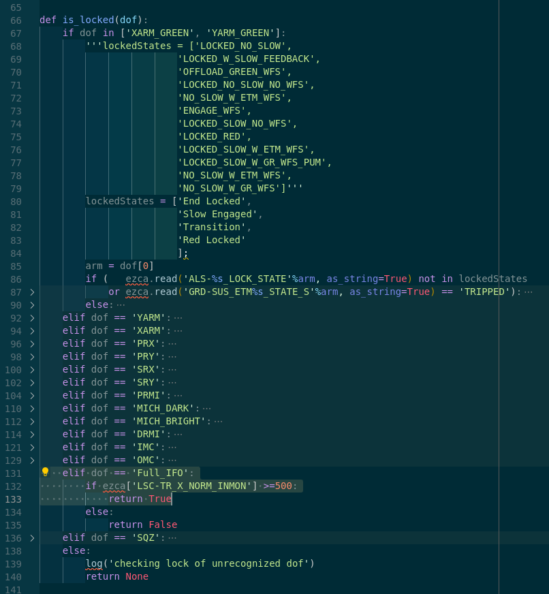Expand the 'PRX' elif block
The height and width of the screenshot is (594, 549).
click(x=32, y=343)
